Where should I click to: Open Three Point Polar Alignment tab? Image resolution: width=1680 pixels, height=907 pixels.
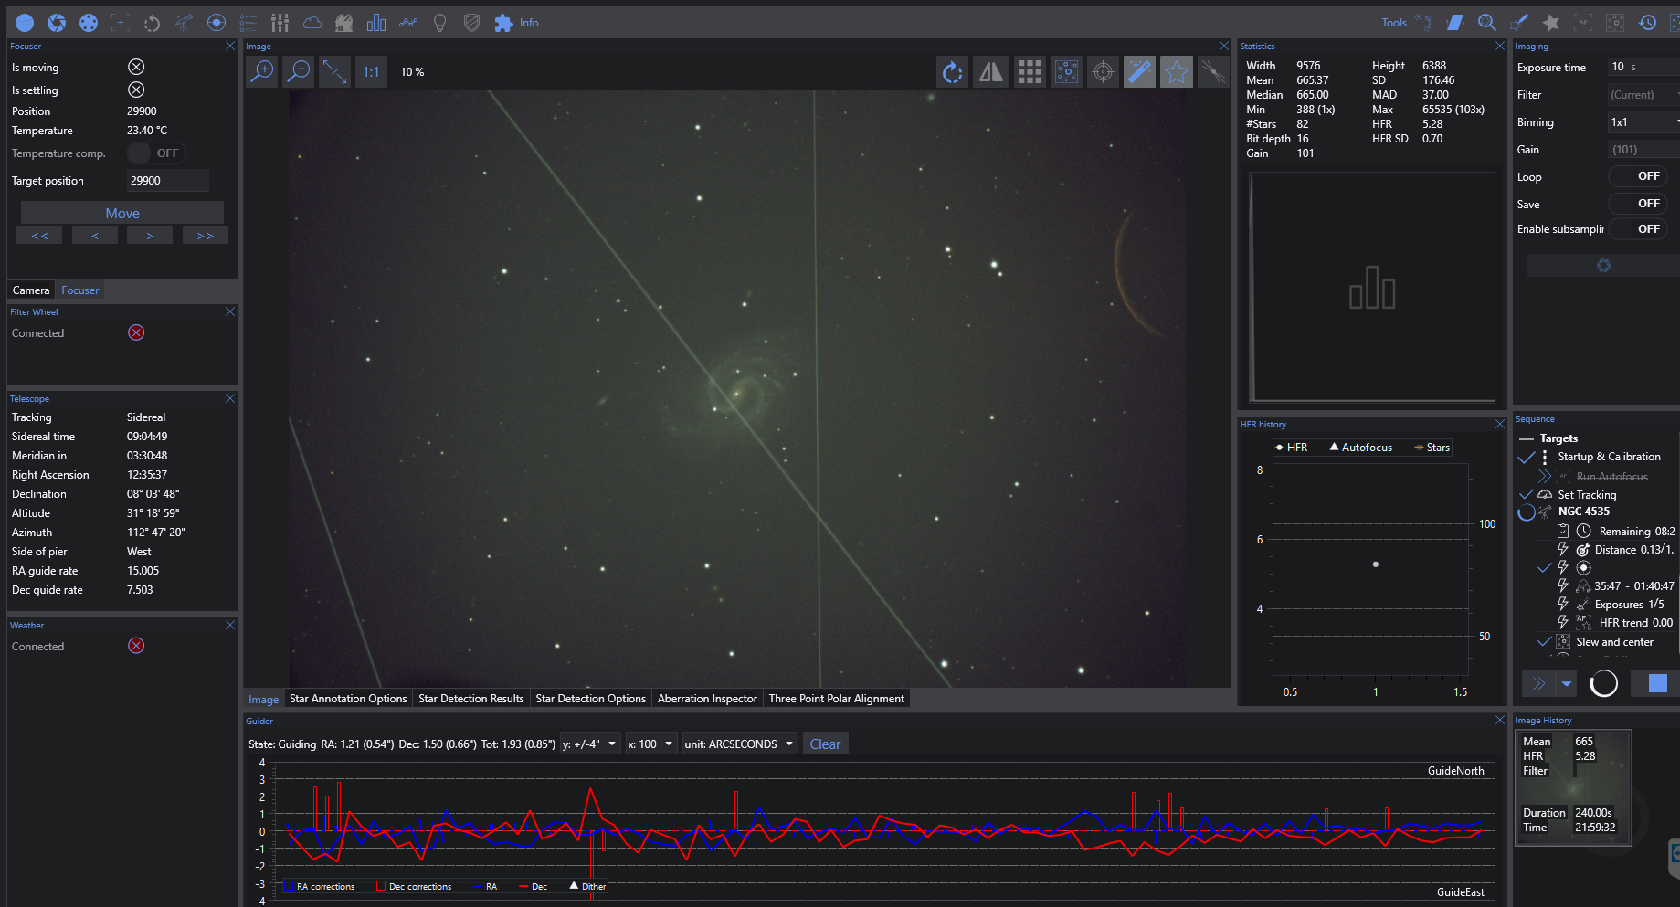(x=836, y=699)
